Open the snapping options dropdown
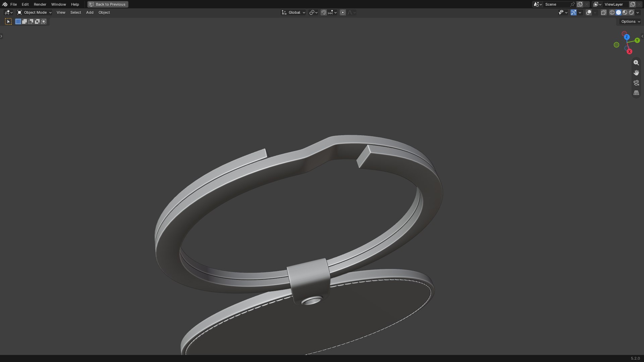The width and height of the screenshot is (644, 362). pyautogui.click(x=332, y=12)
